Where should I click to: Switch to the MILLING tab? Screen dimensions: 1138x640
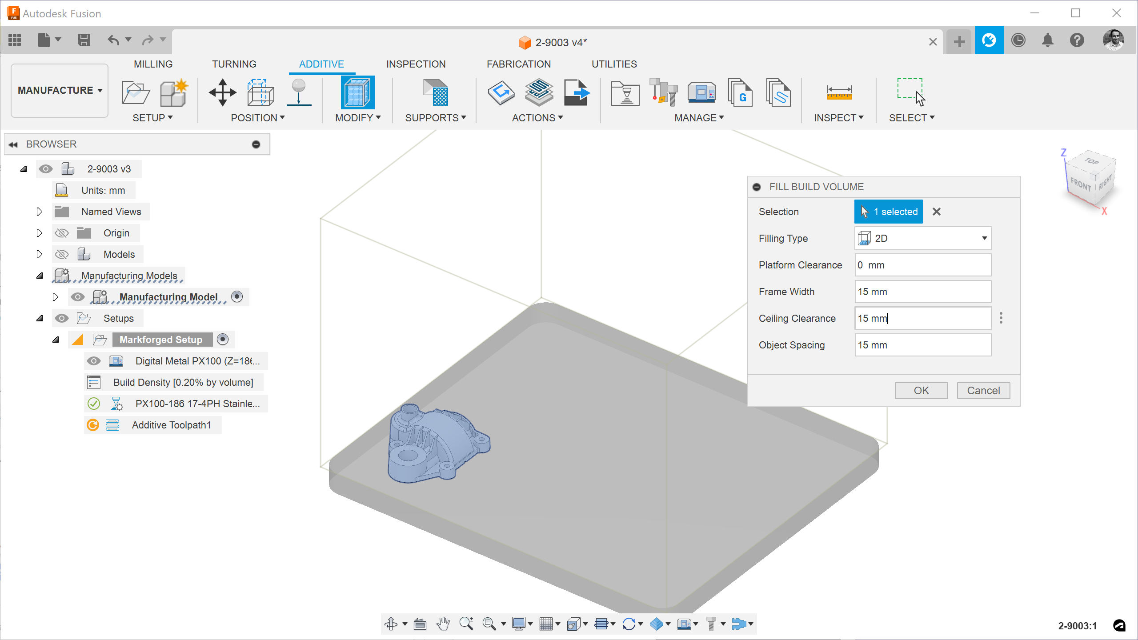pyautogui.click(x=153, y=64)
